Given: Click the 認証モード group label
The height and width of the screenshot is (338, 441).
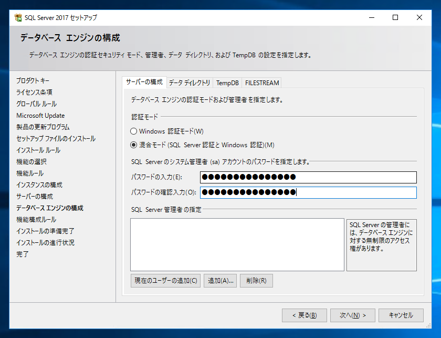Looking at the screenshot, I should [x=144, y=117].
